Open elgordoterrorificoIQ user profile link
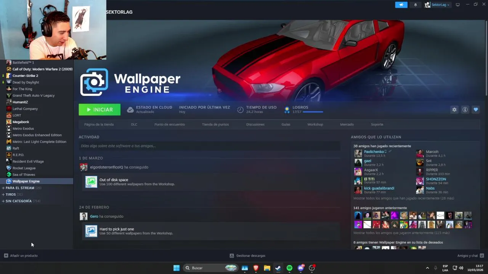488x274 pixels. [106, 167]
